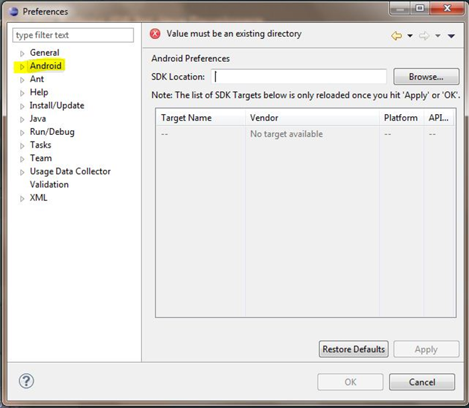The height and width of the screenshot is (408, 469).
Task: Click the note about SDK Targets reload
Action: pyautogui.click(x=306, y=95)
